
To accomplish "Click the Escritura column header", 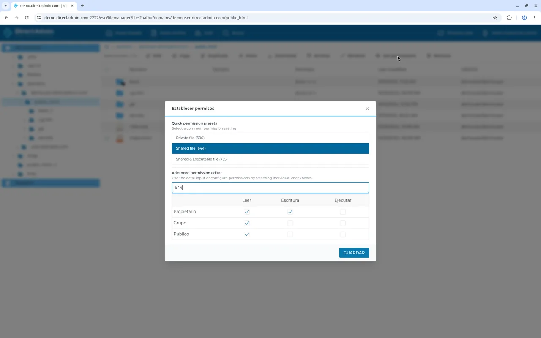I will (x=290, y=200).
